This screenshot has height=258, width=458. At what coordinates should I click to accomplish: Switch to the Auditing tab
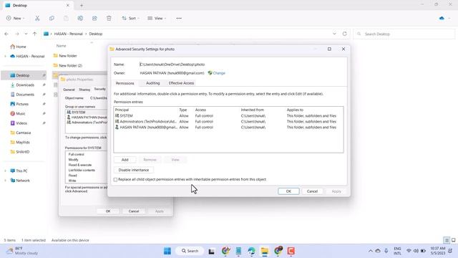(152, 83)
